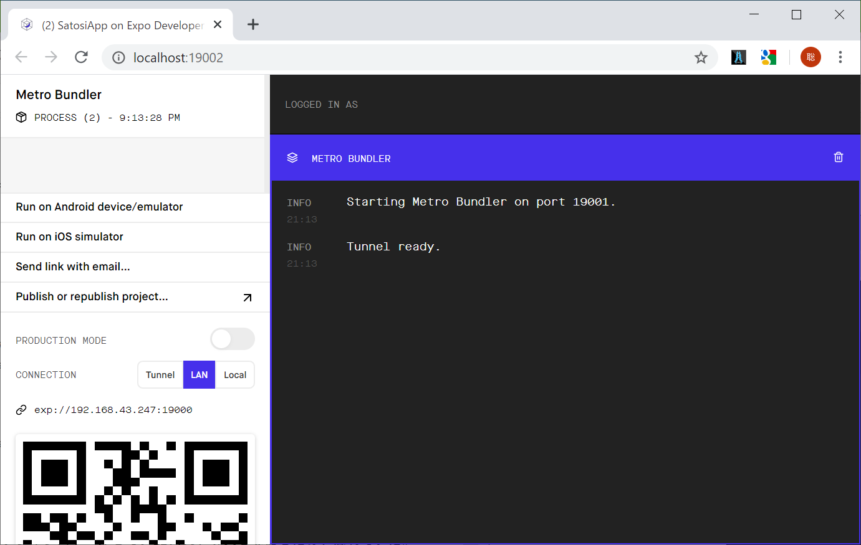Select the SatosiApp on Expo Developer tab
The image size is (861, 545).
(120, 25)
